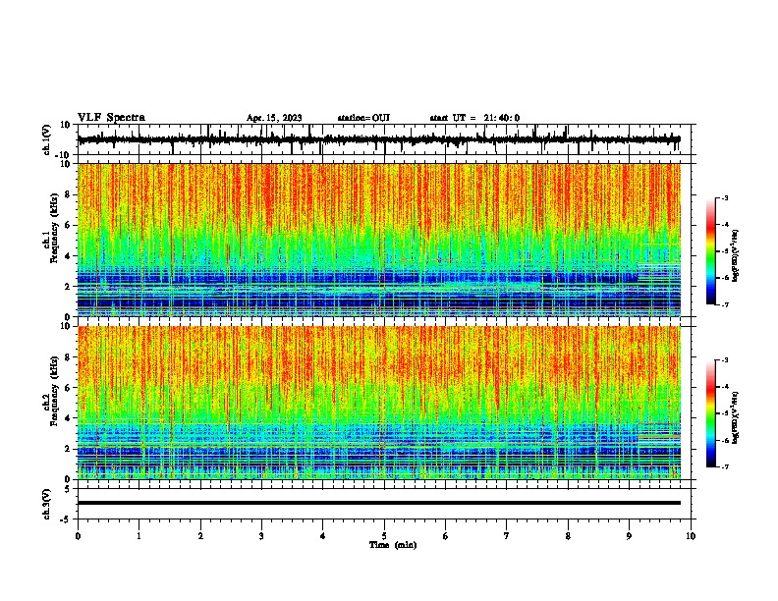Click the ch.1 colorbar "log(PSD)" unit label
Image resolution: width=778 pixels, height=601 pixels.
click(x=735, y=255)
